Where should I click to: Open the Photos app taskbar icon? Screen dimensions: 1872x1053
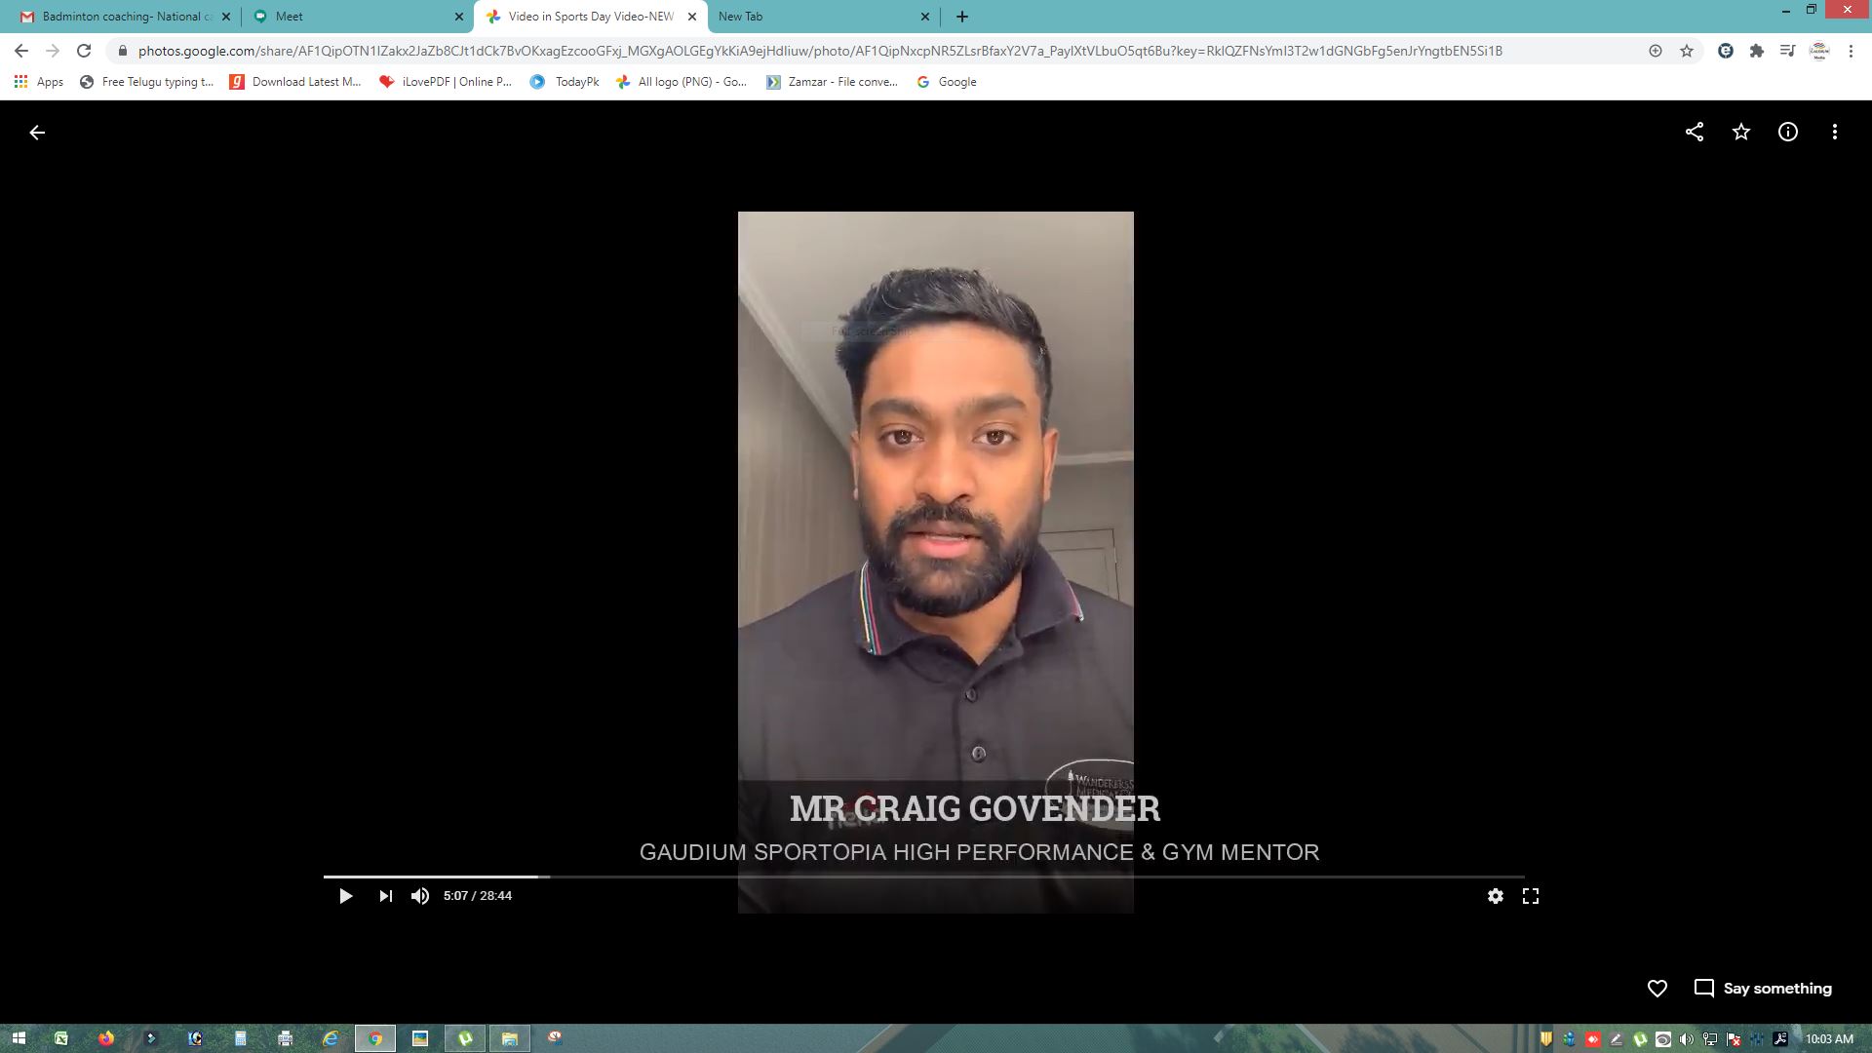420,1038
